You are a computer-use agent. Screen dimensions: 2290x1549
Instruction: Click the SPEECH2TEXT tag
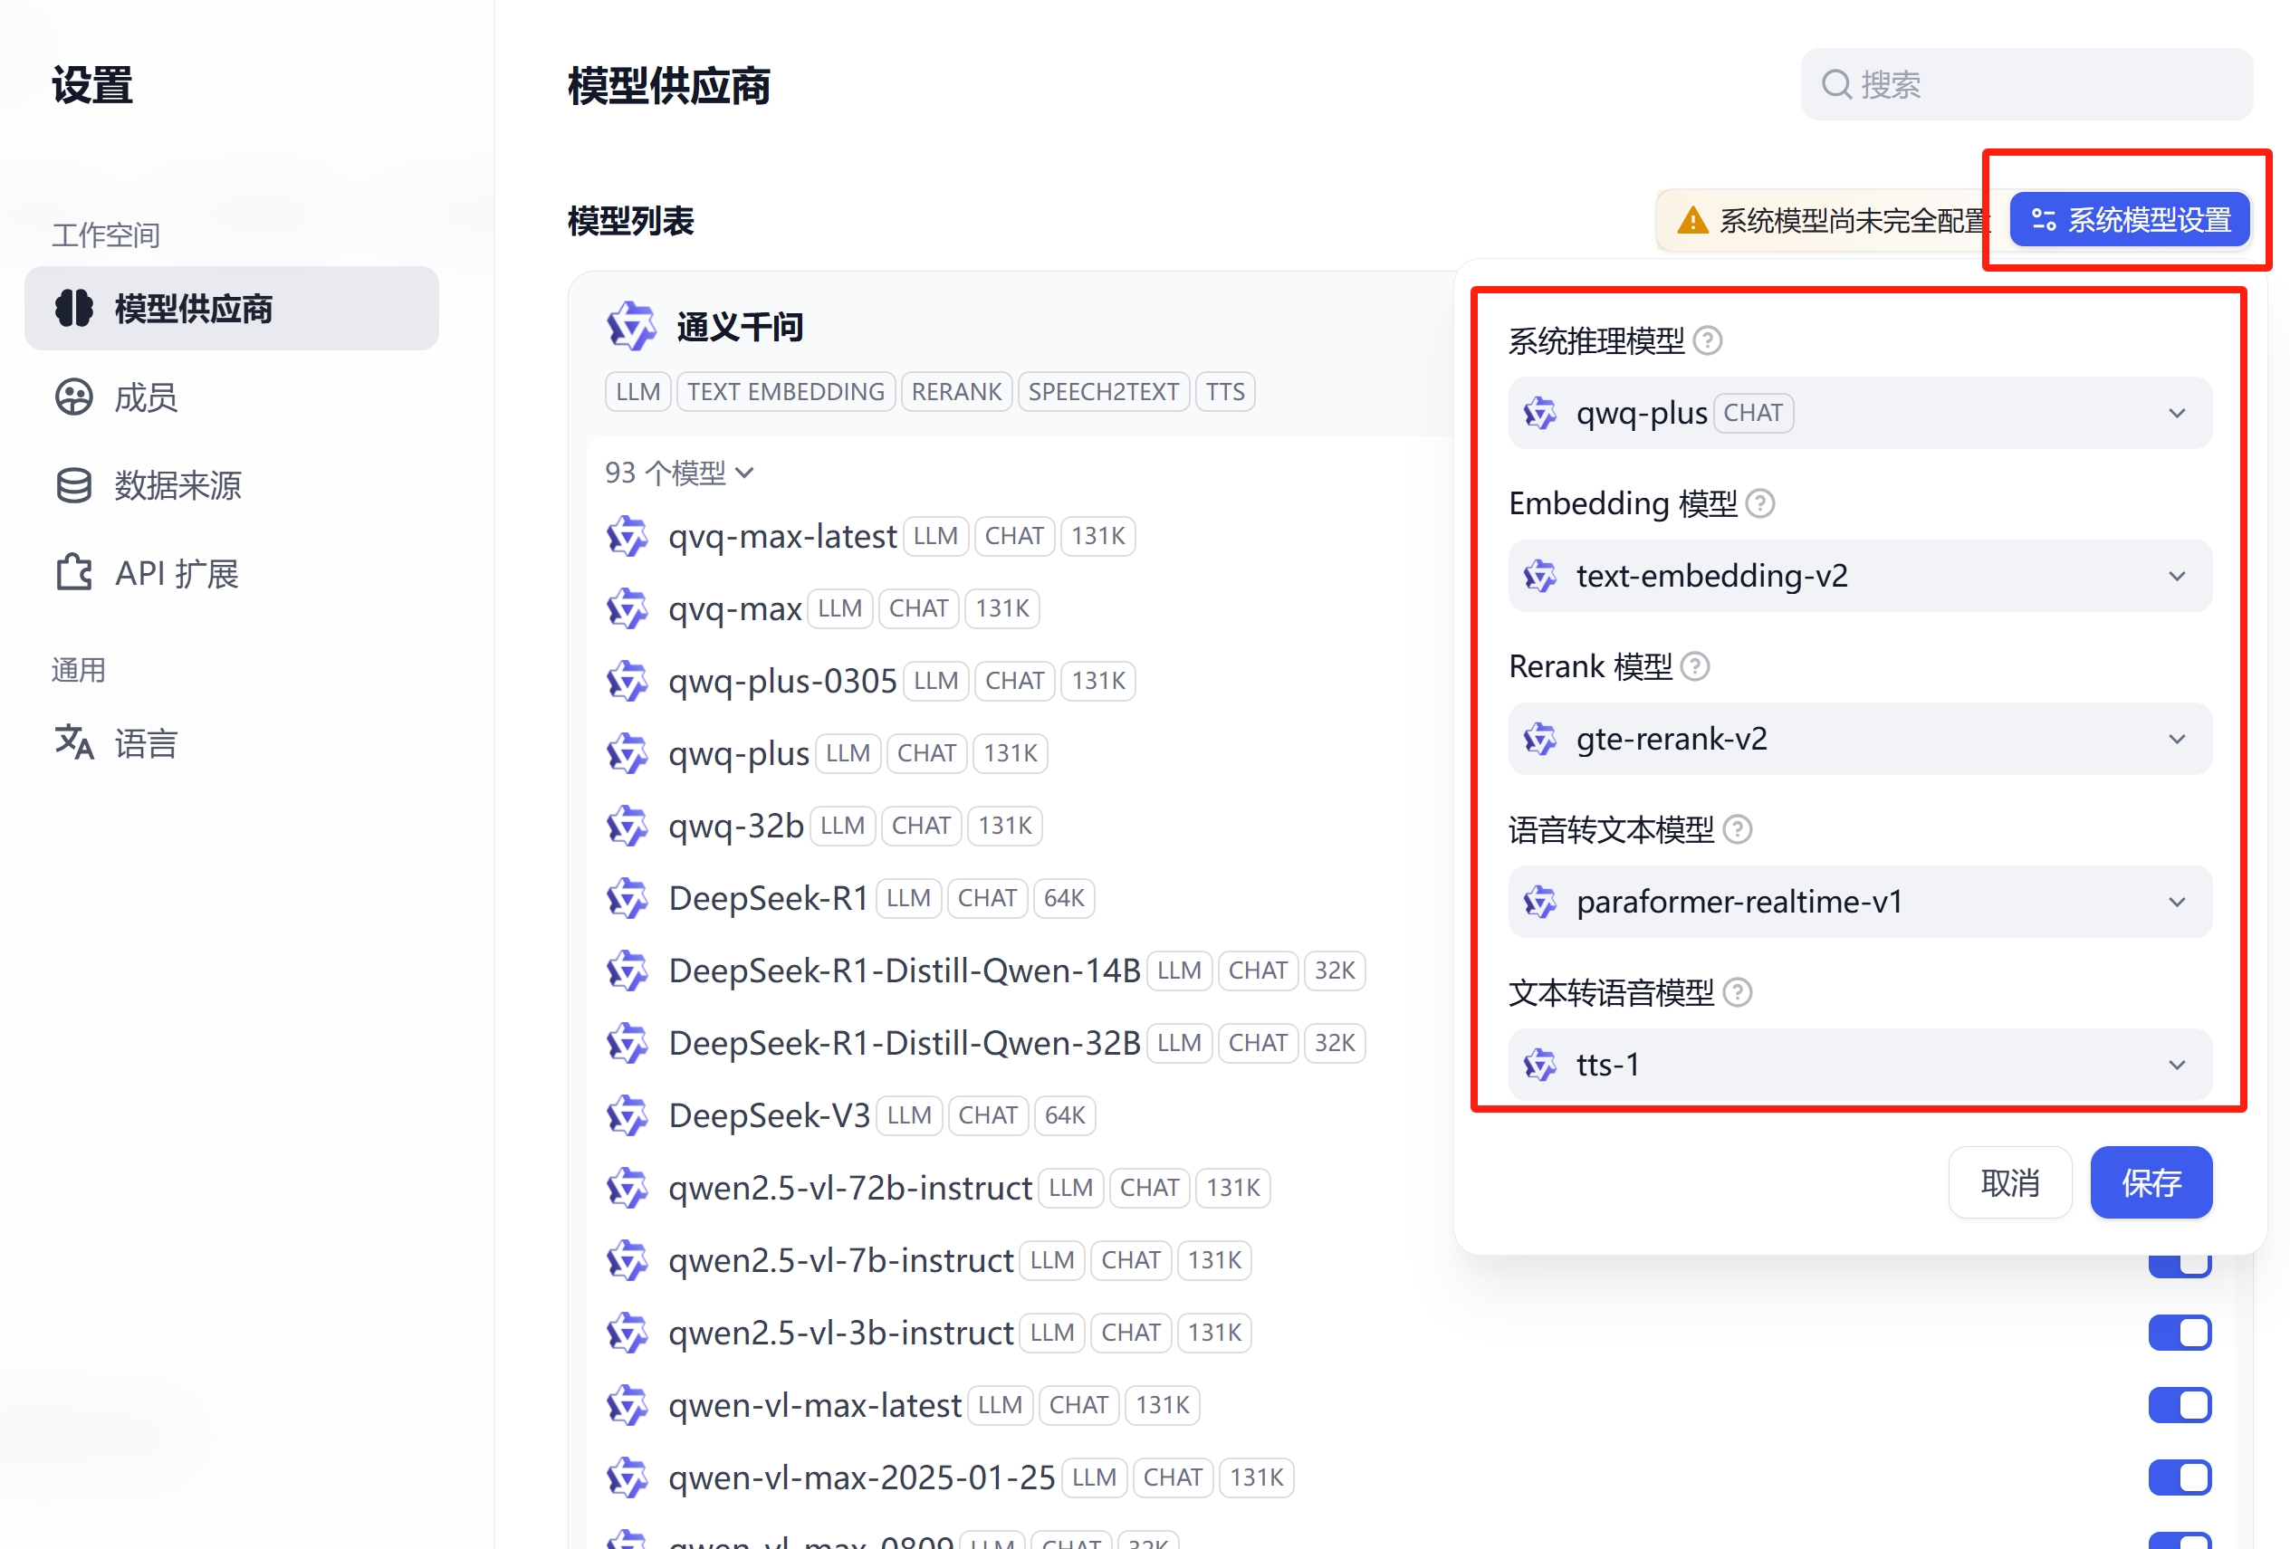click(1104, 392)
